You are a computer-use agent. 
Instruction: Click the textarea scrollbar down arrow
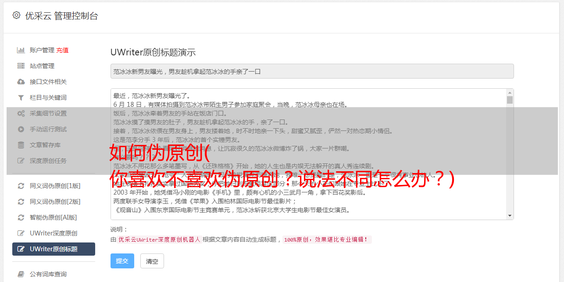tap(510, 216)
